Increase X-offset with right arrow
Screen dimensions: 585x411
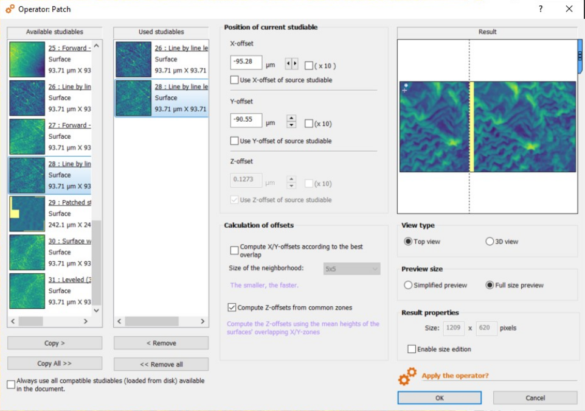pos(295,63)
